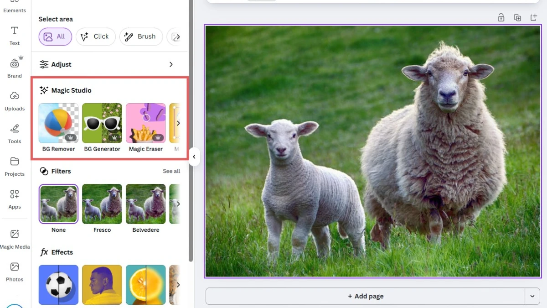The width and height of the screenshot is (547, 308).
Task: Open Magic Studio's BG Remover tool
Action: (58, 123)
